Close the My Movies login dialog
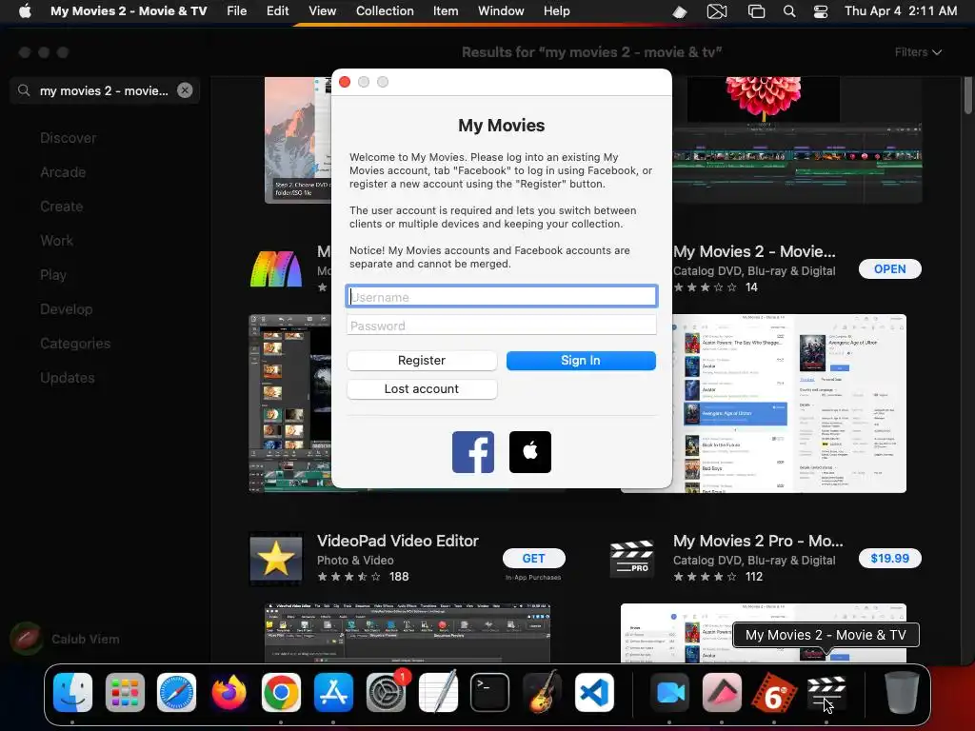 (x=345, y=82)
